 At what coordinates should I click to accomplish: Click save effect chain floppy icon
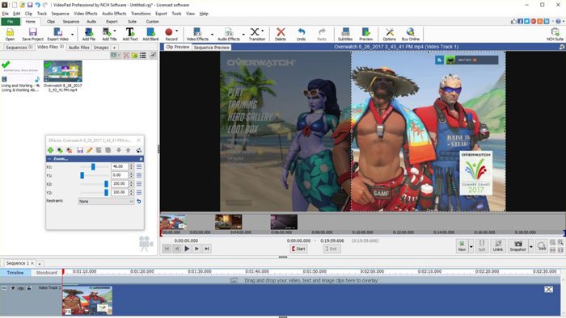[80, 150]
